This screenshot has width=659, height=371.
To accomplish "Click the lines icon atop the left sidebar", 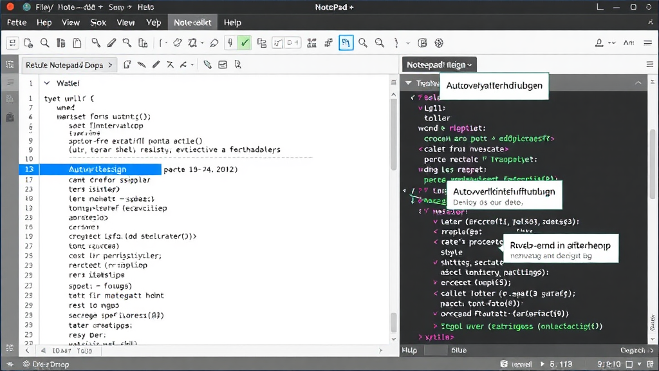I will [10, 83].
